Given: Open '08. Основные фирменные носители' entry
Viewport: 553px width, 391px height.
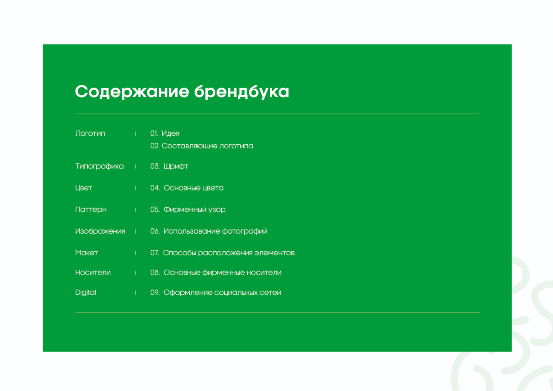Looking at the screenshot, I should coord(216,272).
